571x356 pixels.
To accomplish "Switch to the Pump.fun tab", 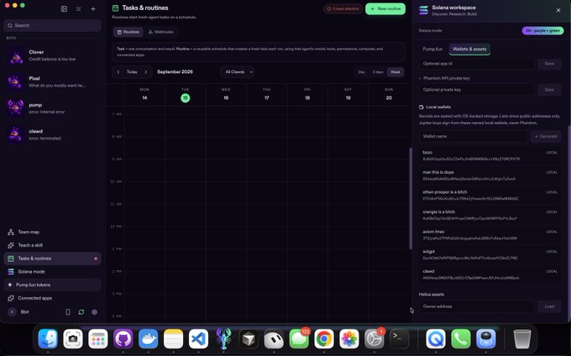I will 432,50.
